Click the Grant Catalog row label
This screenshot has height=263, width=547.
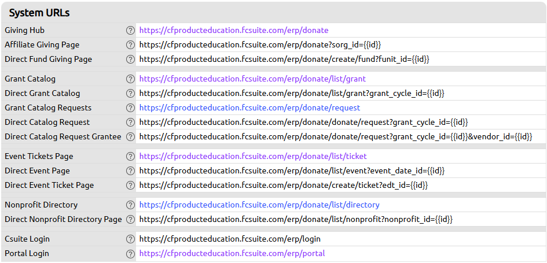click(30, 79)
